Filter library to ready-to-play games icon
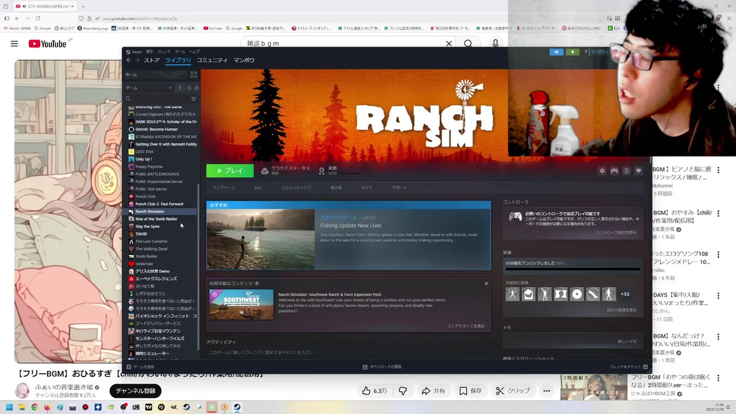Screen dimensions: 736x414 196,88
